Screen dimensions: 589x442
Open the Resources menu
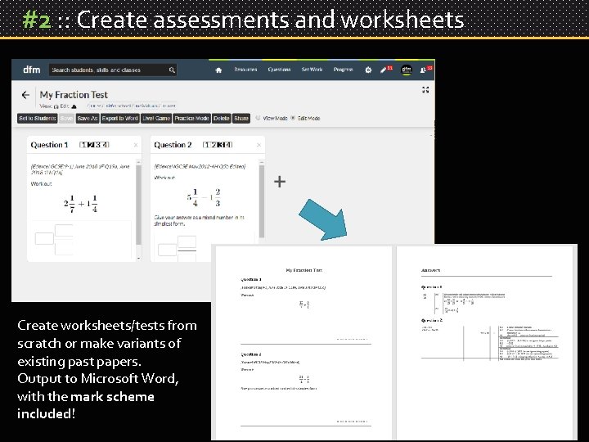coord(245,70)
